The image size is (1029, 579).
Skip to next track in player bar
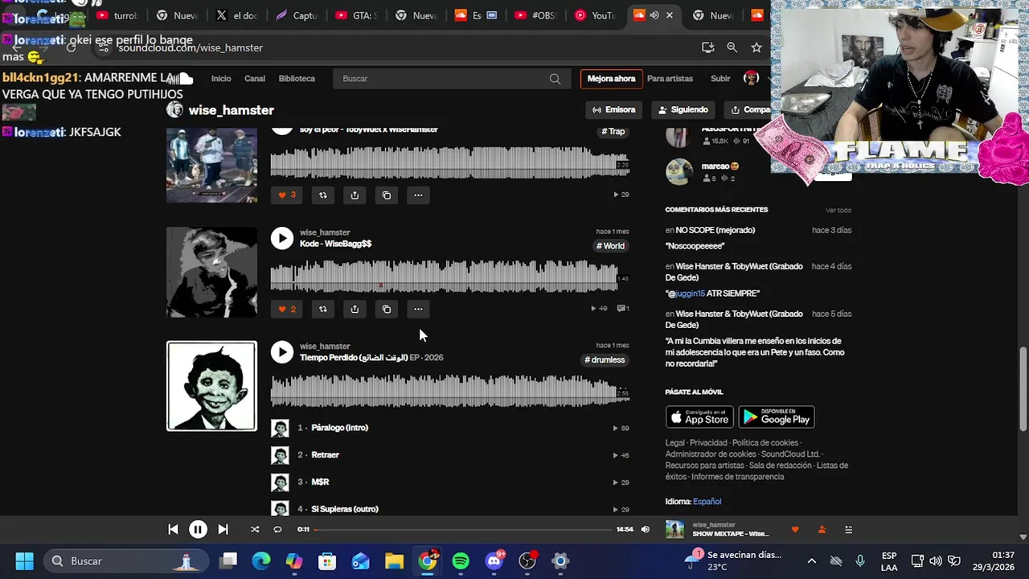click(223, 529)
